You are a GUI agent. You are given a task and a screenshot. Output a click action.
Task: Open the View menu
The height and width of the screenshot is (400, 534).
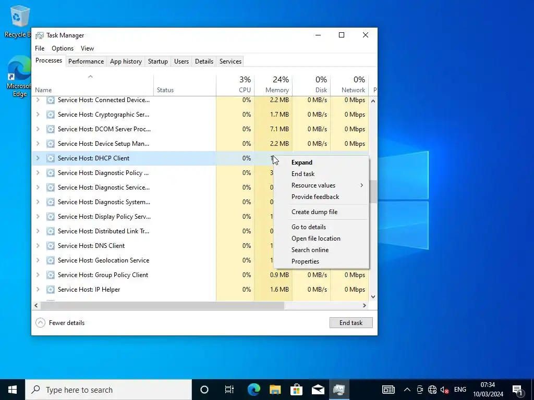87,48
